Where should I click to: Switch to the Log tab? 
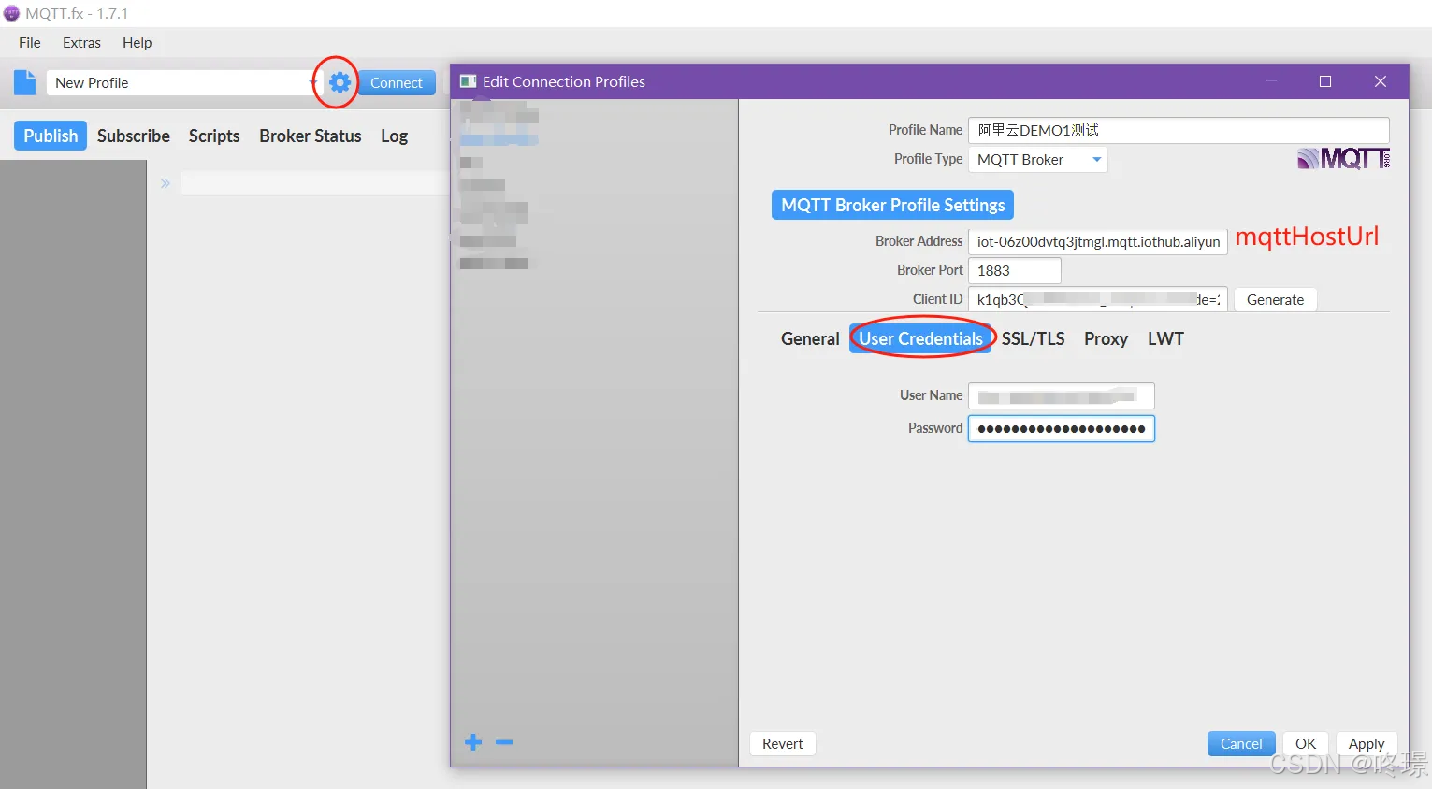(x=394, y=136)
